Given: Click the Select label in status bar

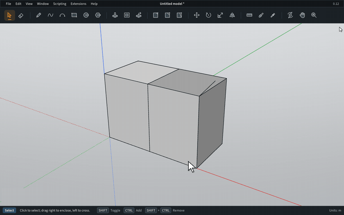Looking at the screenshot, I should (x=9, y=210).
